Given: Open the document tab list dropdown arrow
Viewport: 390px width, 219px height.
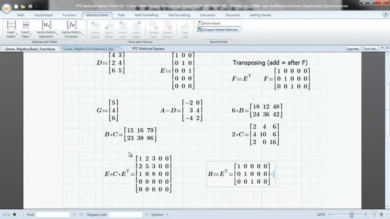Looking at the screenshot, I should pyautogui.click(x=382, y=48).
